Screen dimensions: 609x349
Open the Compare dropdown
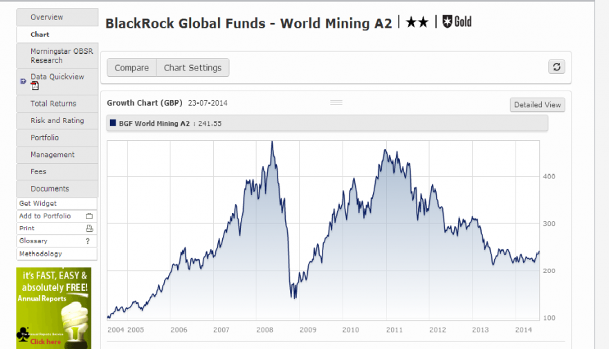(131, 68)
